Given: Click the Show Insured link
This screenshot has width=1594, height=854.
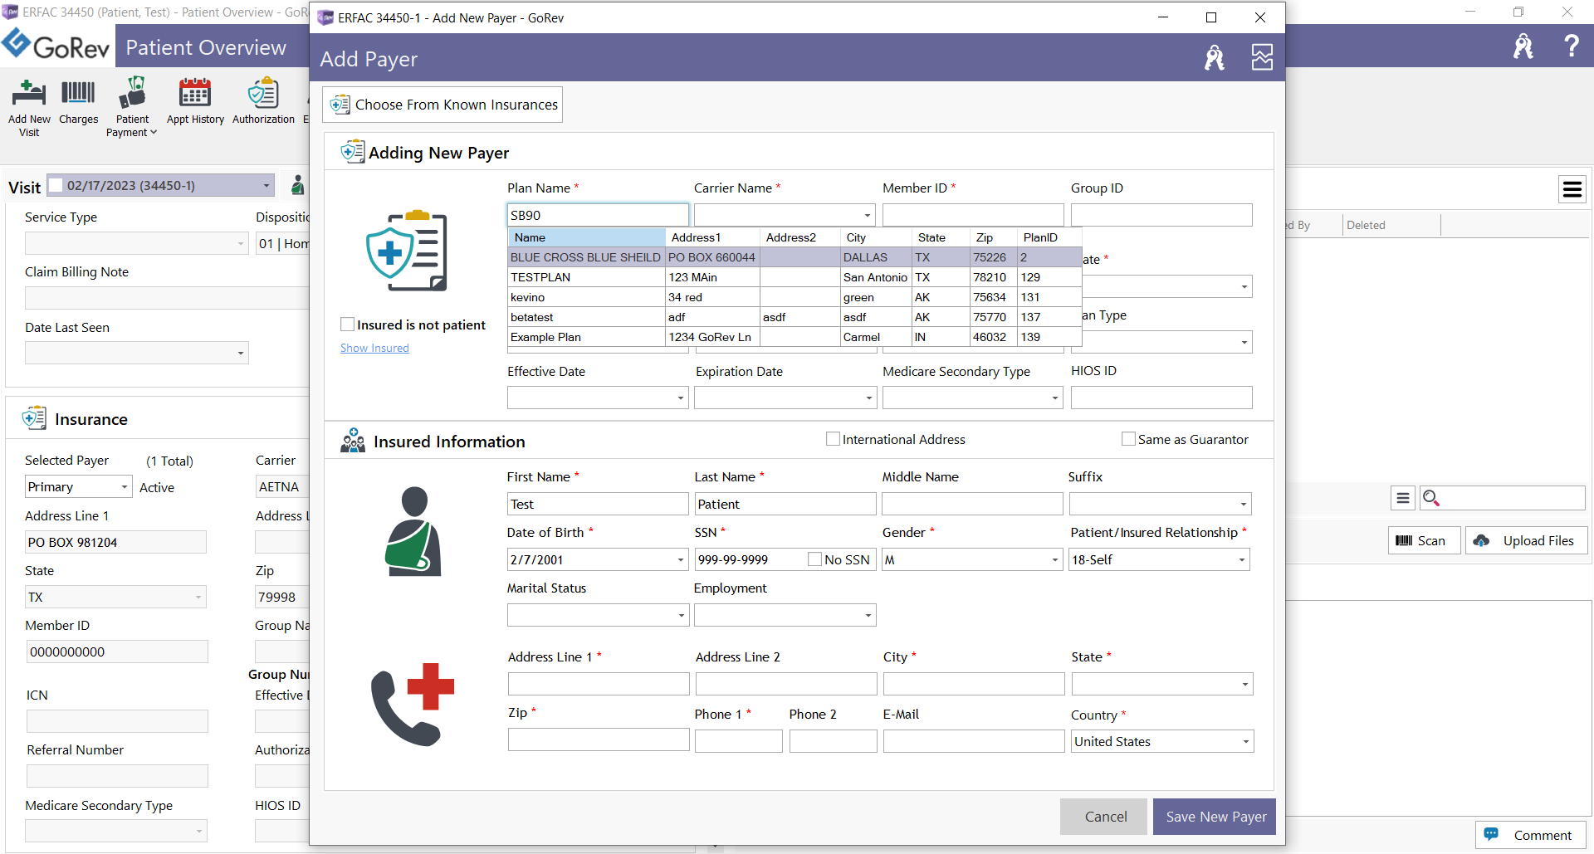Looking at the screenshot, I should click(374, 348).
